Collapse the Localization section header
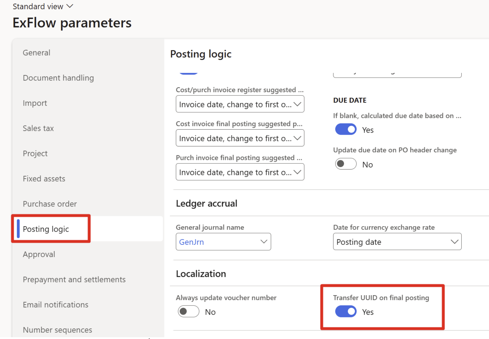The width and height of the screenshot is (489, 339). pyautogui.click(x=201, y=274)
